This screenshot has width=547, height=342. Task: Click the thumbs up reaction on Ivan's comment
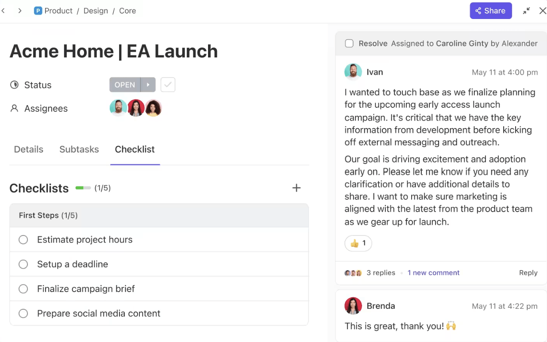[358, 243]
